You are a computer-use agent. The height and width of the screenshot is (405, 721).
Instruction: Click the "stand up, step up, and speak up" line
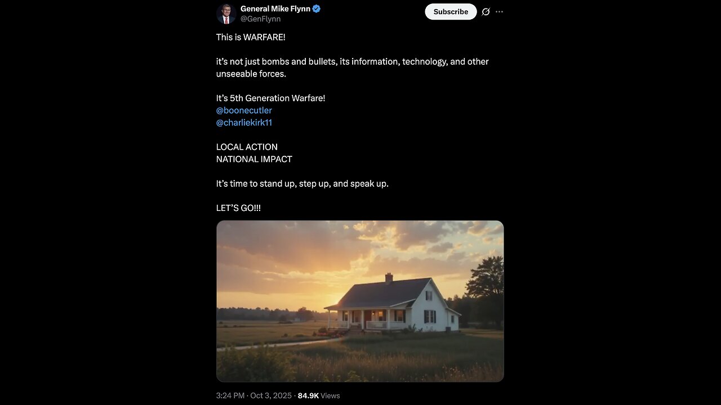pyautogui.click(x=302, y=183)
